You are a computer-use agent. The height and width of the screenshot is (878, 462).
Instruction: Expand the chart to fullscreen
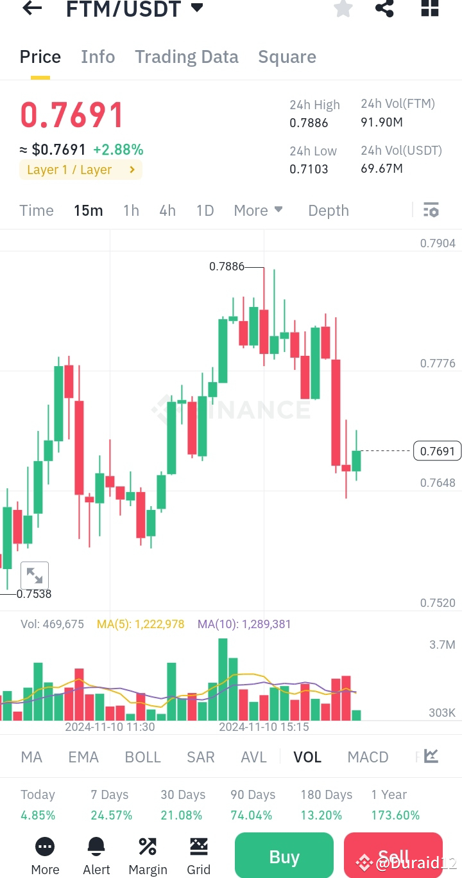click(x=35, y=575)
